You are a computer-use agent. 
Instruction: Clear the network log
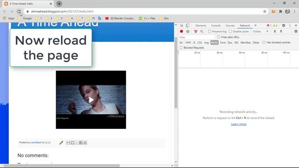tap(188, 31)
